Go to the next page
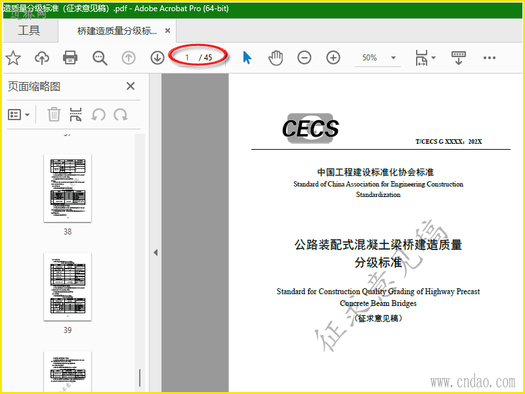Image resolution: width=525 pixels, height=394 pixels. [x=157, y=58]
